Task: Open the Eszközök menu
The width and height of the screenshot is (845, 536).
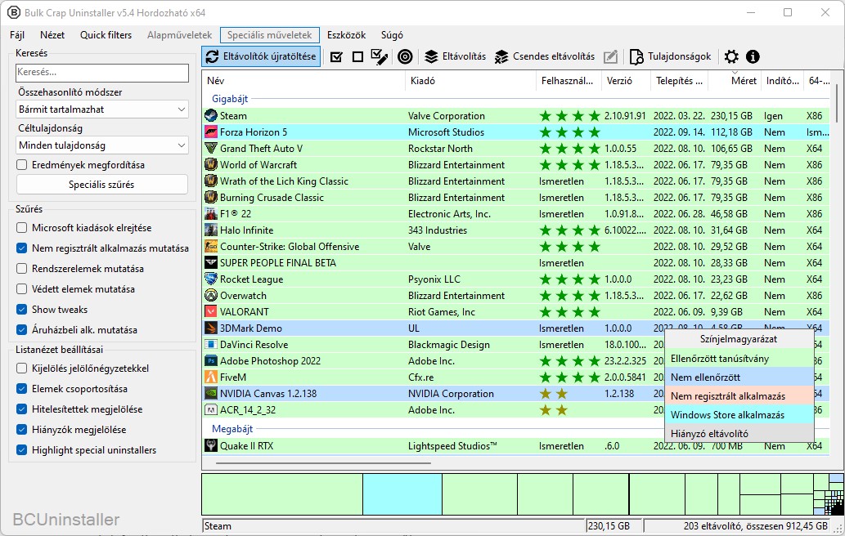Action: point(346,35)
